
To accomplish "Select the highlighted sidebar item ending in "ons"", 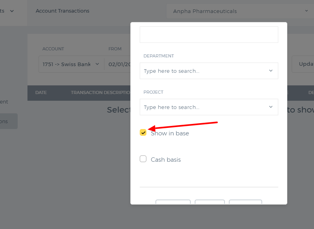I will (x=9, y=121).
